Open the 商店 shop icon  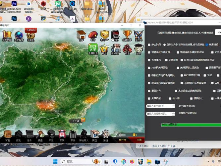click(x=95, y=136)
